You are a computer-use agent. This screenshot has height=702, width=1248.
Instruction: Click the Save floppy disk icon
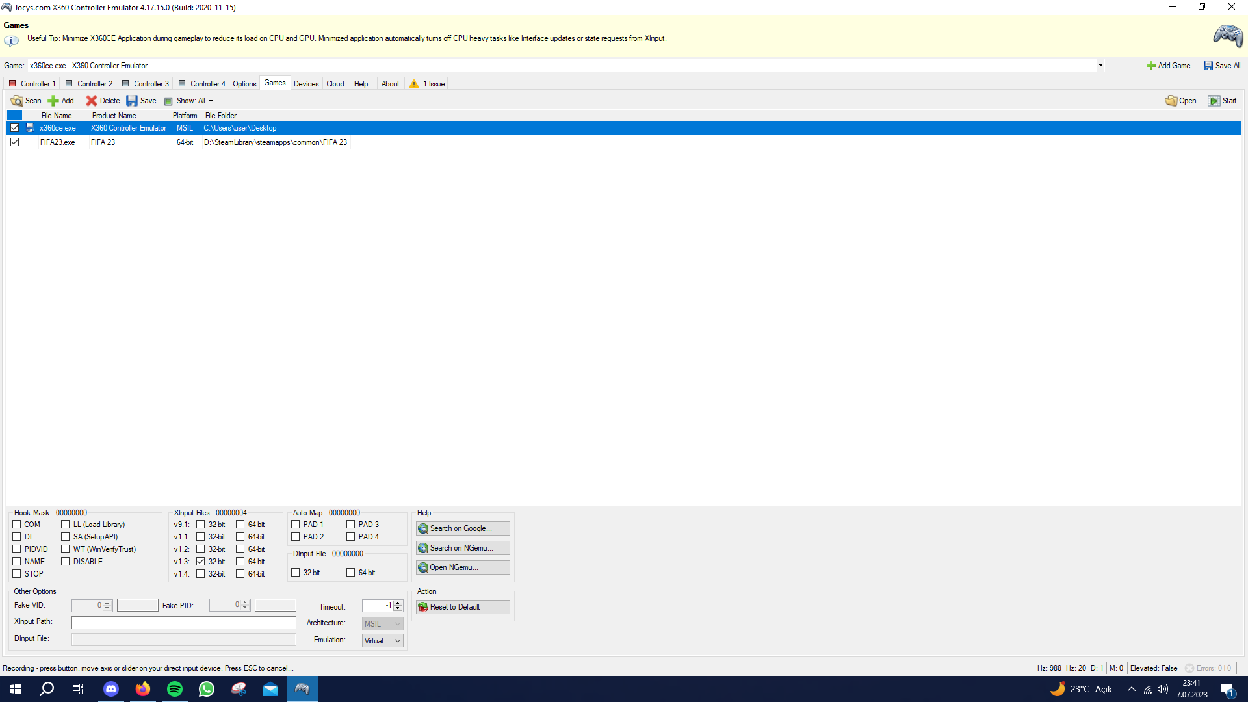click(132, 101)
